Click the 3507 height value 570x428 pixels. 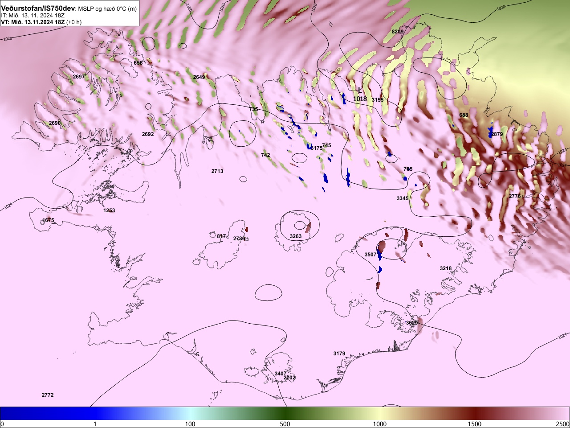370,255
